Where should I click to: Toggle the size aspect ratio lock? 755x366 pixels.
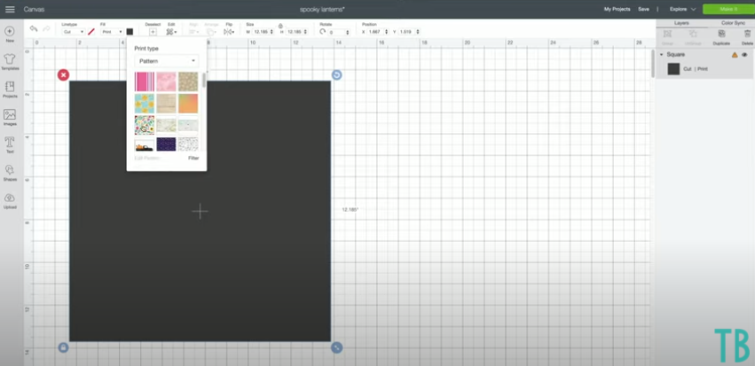(x=280, y=26)
